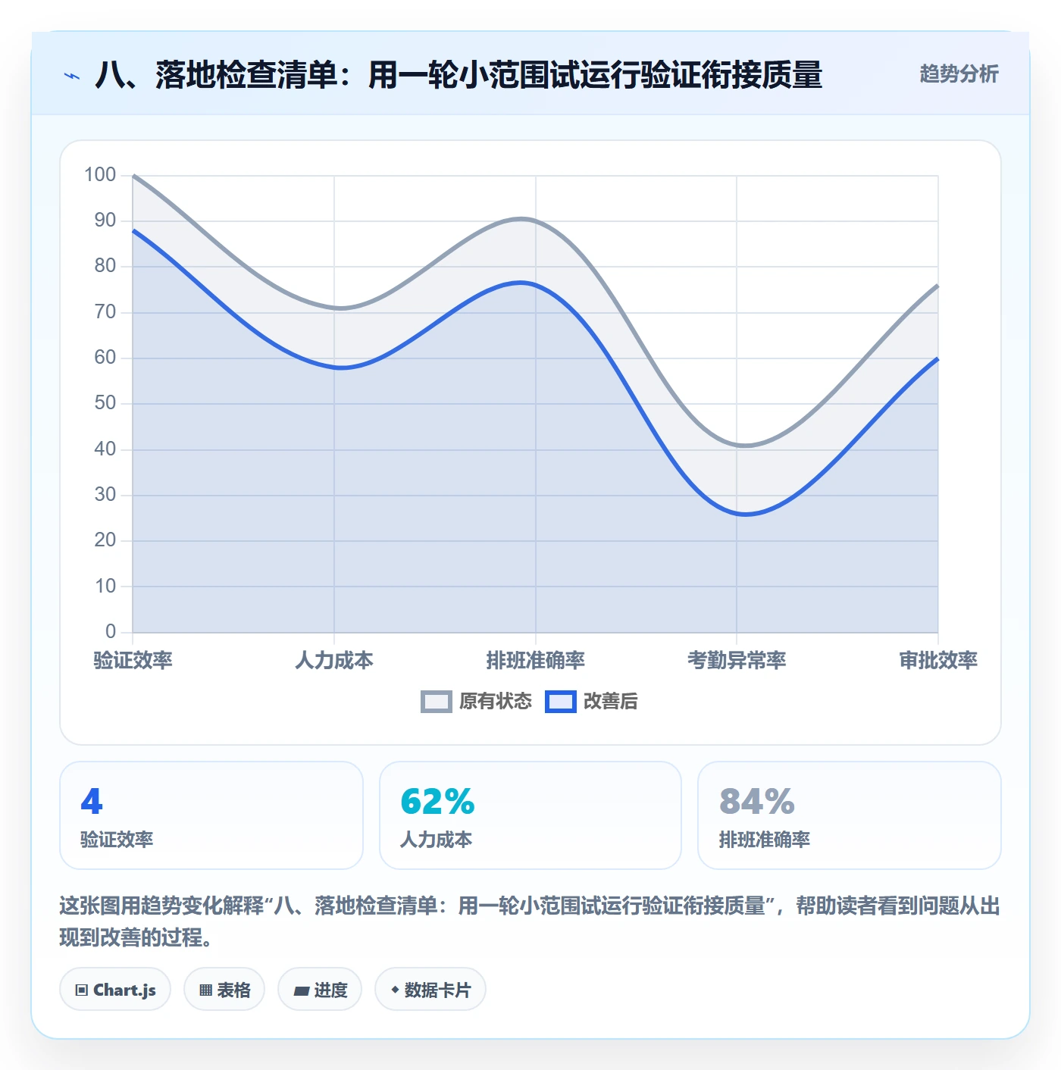Select the 进度 tag chip

[x=320, y=989]
